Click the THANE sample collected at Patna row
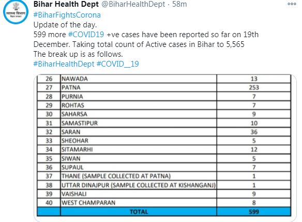This screenshot has height=222, width=302. pos(164,176)
